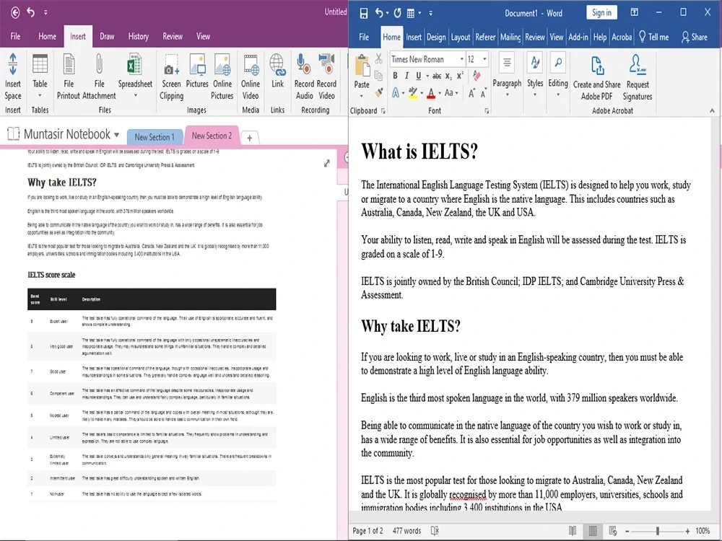722x541 pixels.
Task: Toggle Subscript formatting in Word
Action: coord(448,76)
